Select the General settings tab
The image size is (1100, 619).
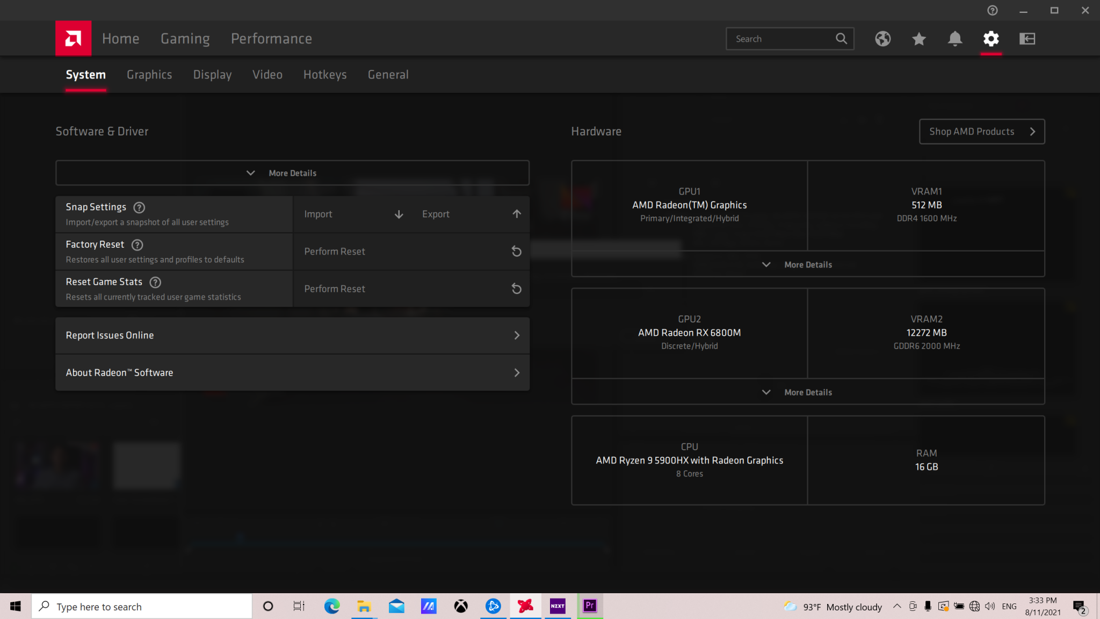[388, 75]
